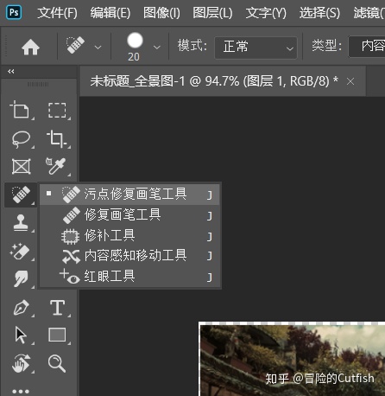385x396 pixels.
Task: Choose 污点修复画笔工具 from the flyout
Action: point(129,195)
